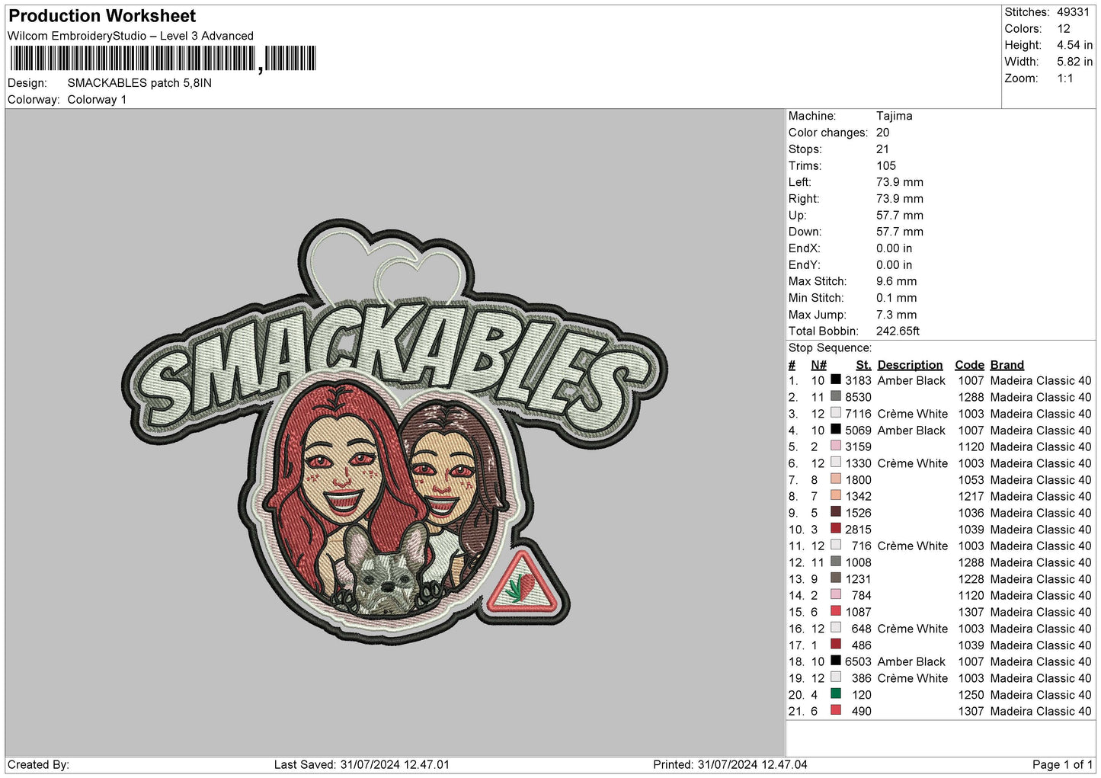Click the 'Brand' column header
Viewport: 1101px width, 778px height.
click(1007, 365)
